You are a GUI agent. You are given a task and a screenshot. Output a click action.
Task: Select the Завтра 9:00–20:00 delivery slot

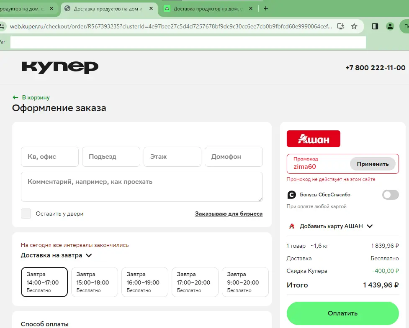[245, 282]
